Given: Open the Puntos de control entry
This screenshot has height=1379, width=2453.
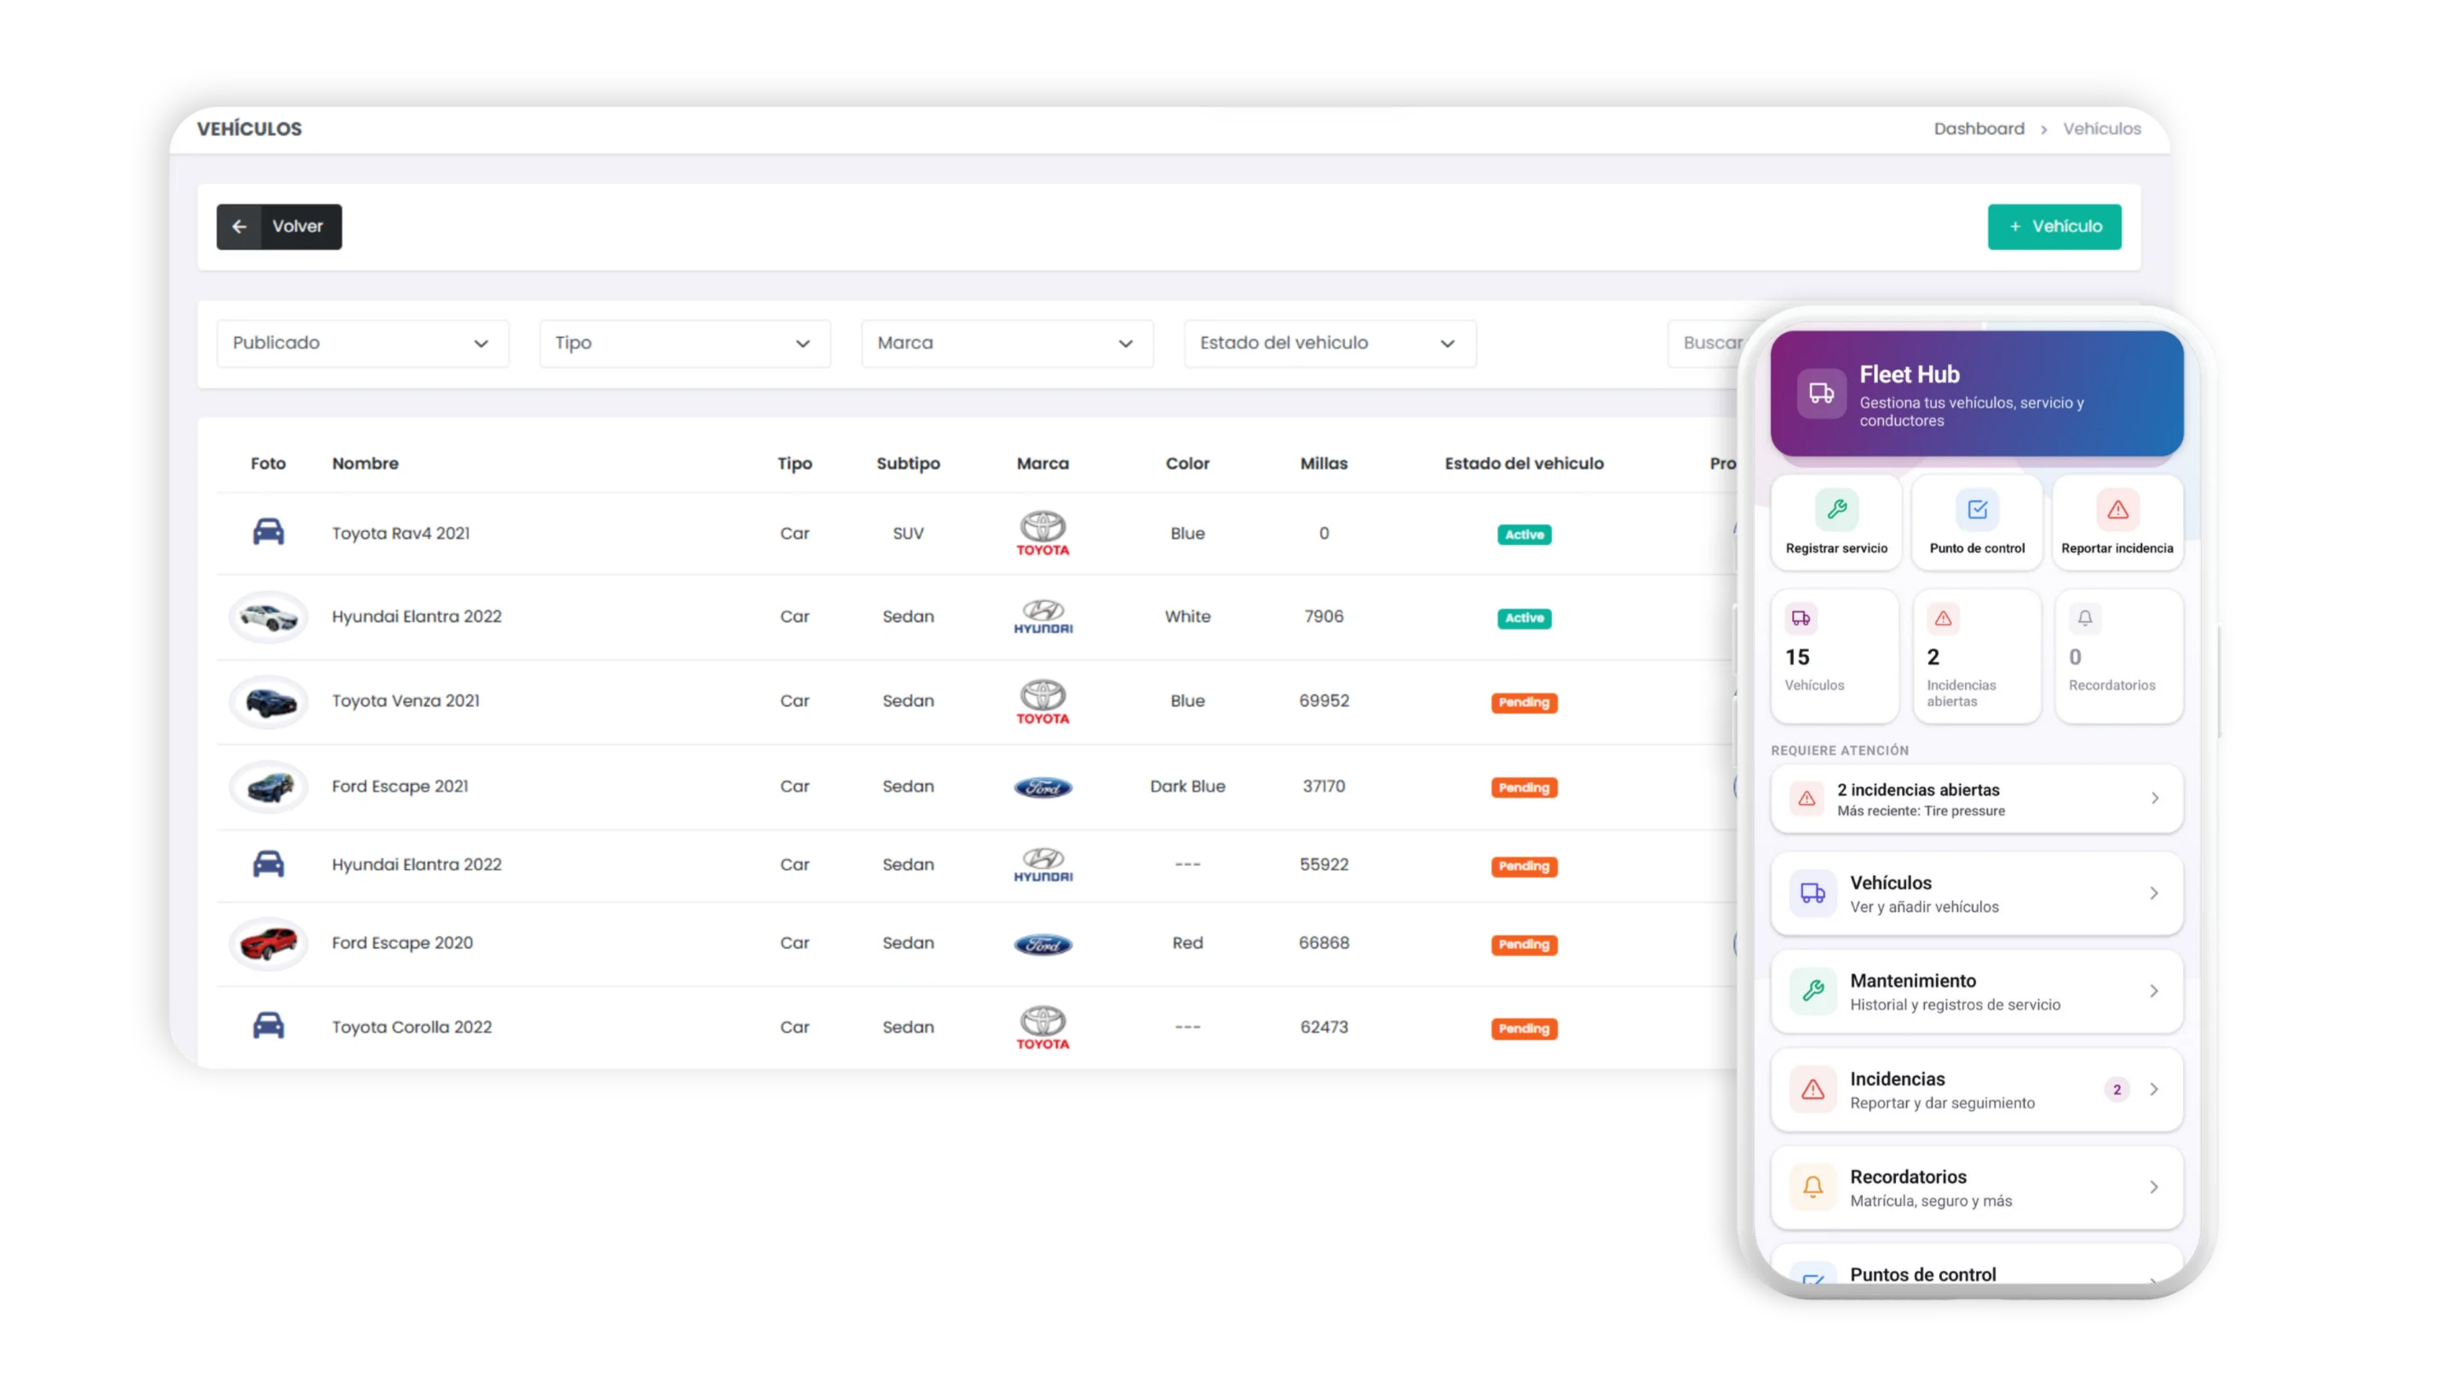Looking at the screenshot, I should pyautogui.click(x=1976, y=1266).
